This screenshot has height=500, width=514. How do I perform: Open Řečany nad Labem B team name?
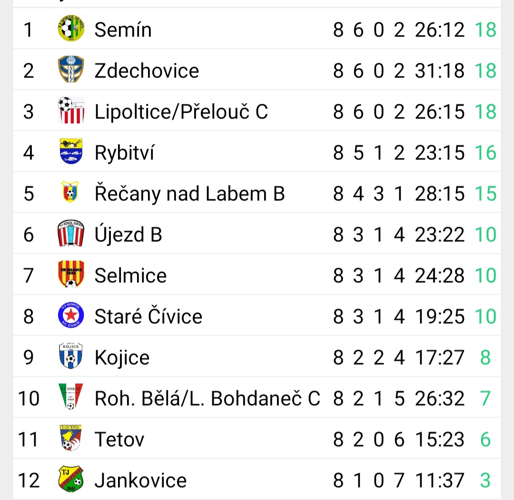tap(189, 194)
